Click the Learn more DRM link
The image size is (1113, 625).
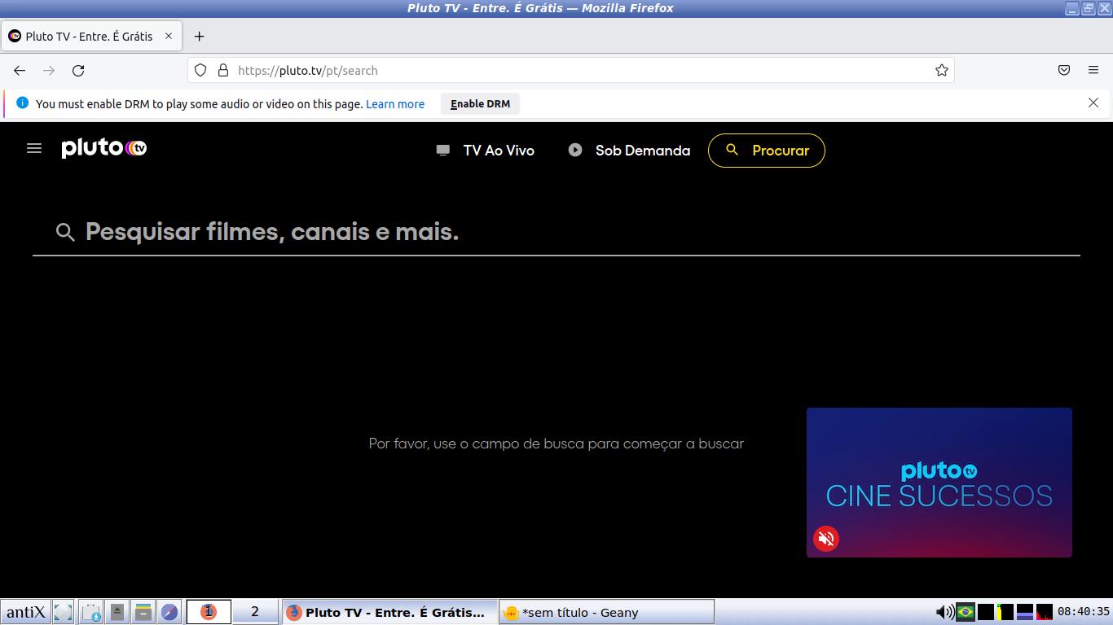395,104
